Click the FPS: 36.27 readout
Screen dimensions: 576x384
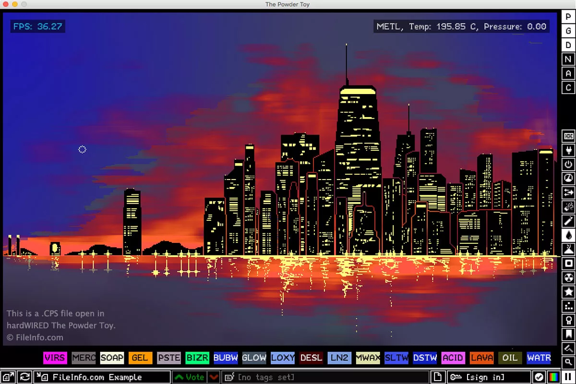(x=37, y=26)
